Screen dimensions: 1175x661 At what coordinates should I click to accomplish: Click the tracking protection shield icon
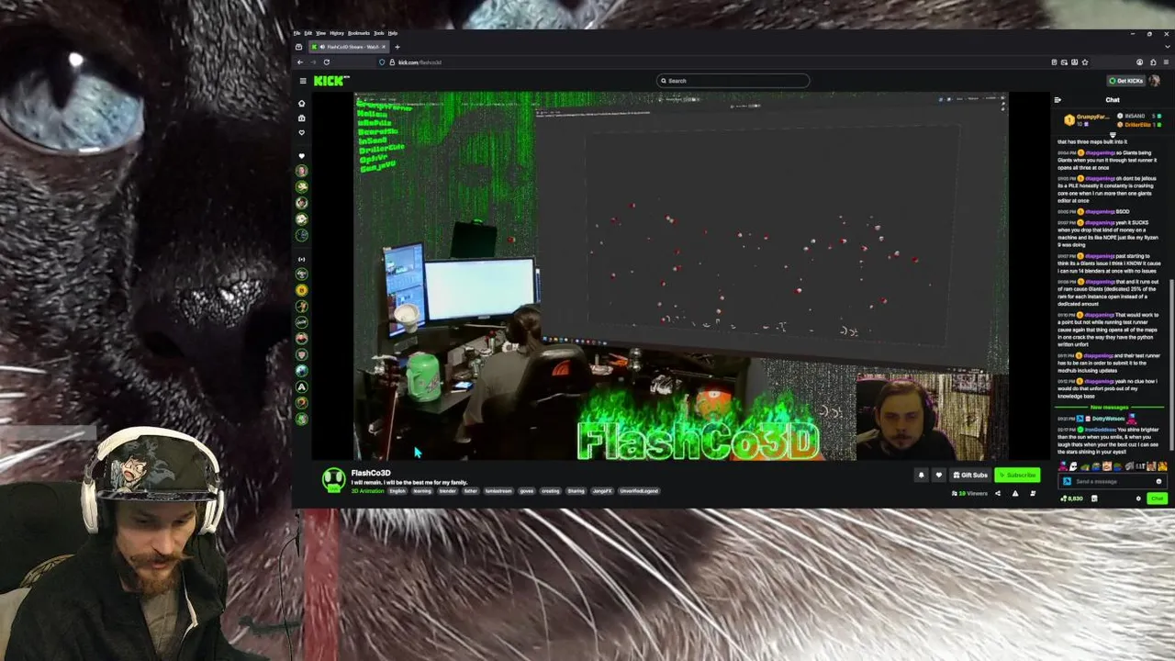(382, 62)
